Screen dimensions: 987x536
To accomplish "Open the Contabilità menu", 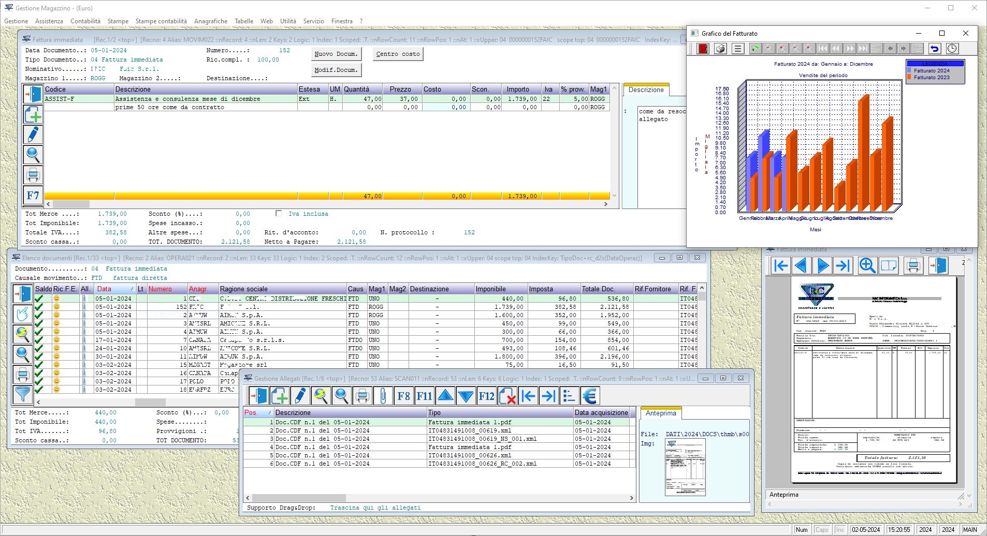I will (x=85, y=21).
